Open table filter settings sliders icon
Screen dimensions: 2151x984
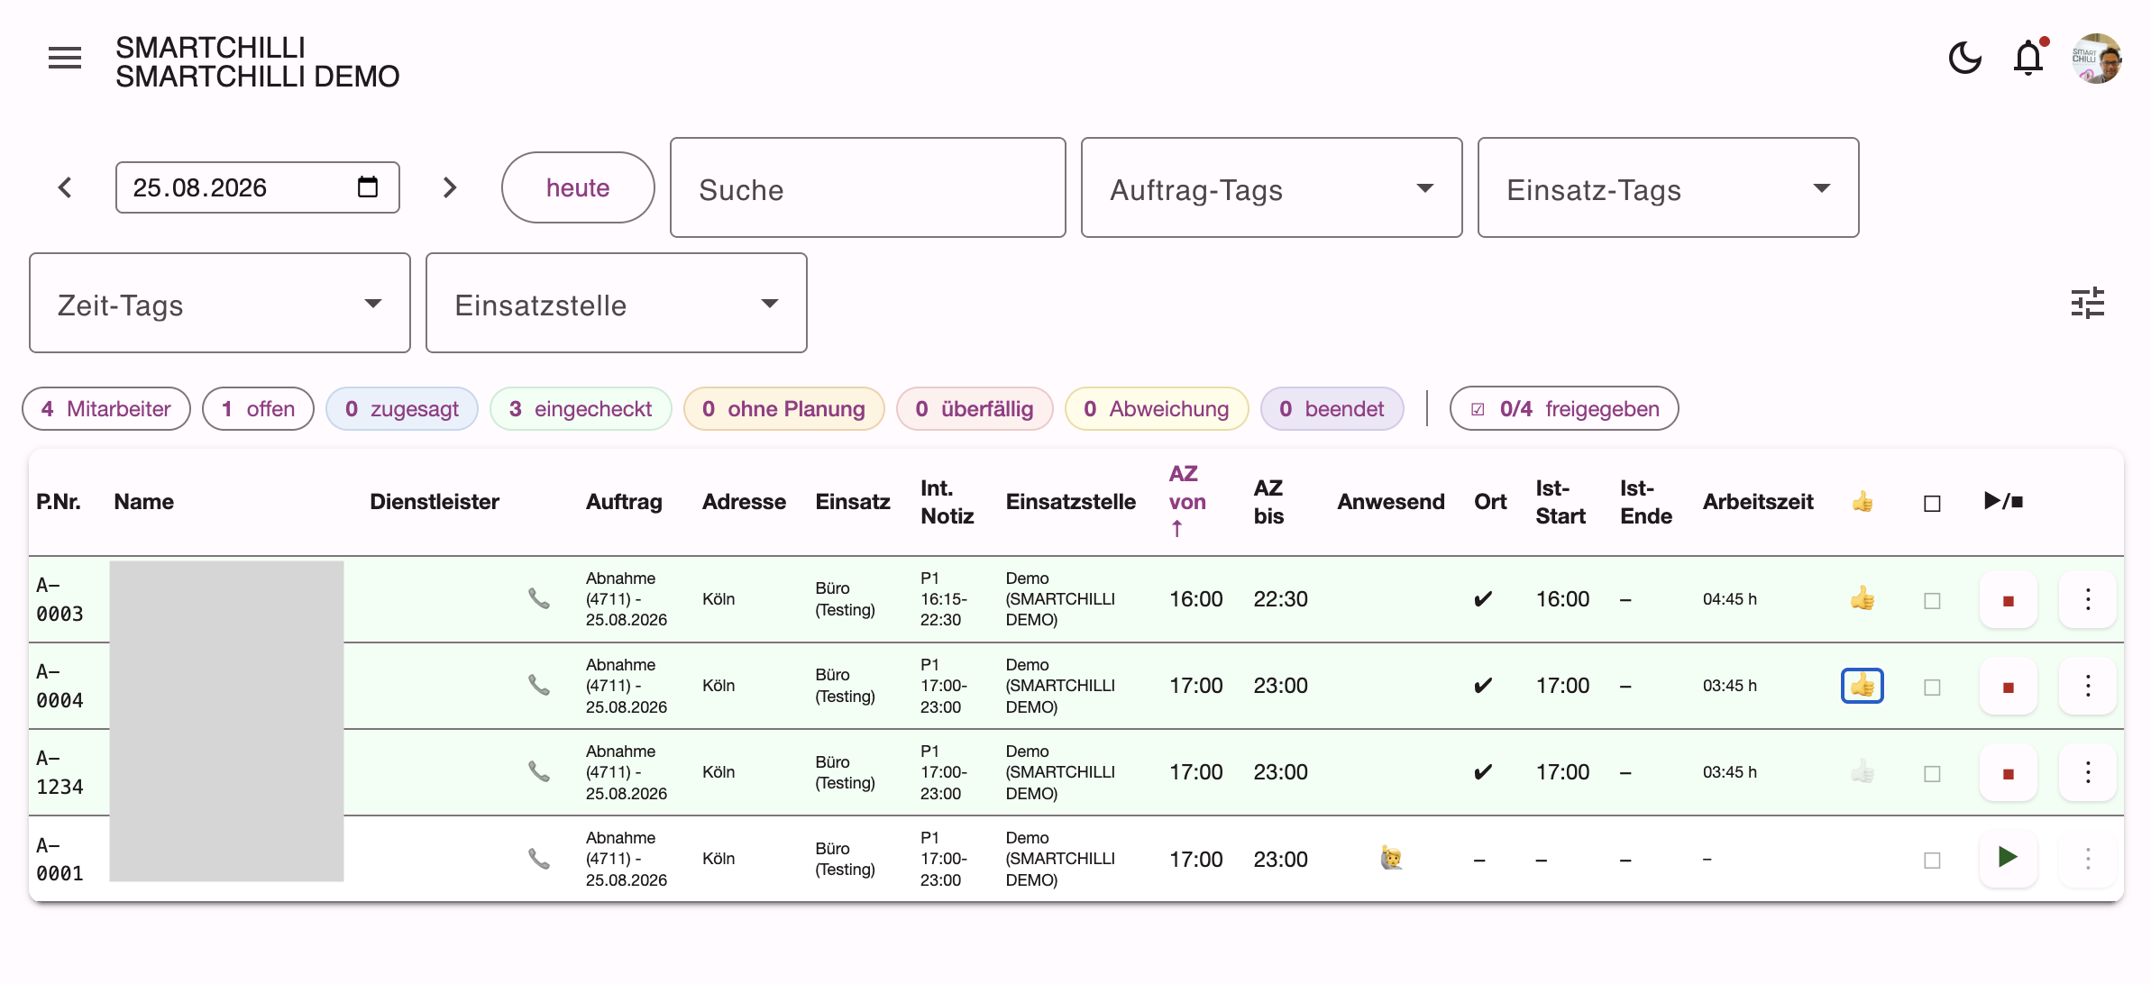pyautogui.click(x=2087, y=303)
